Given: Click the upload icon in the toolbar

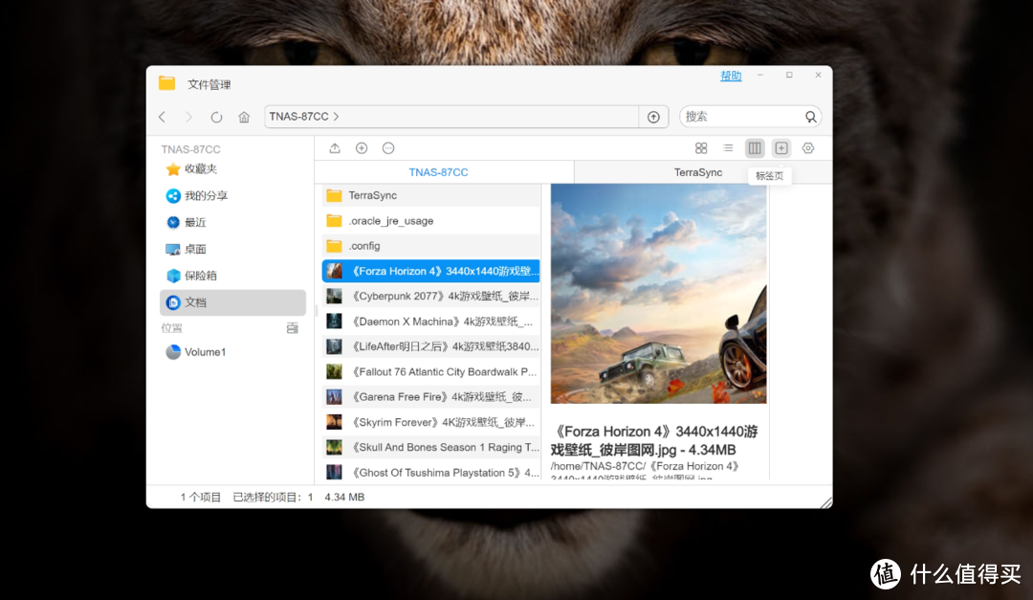Looking at the screenshot, I should pos(335,148).
